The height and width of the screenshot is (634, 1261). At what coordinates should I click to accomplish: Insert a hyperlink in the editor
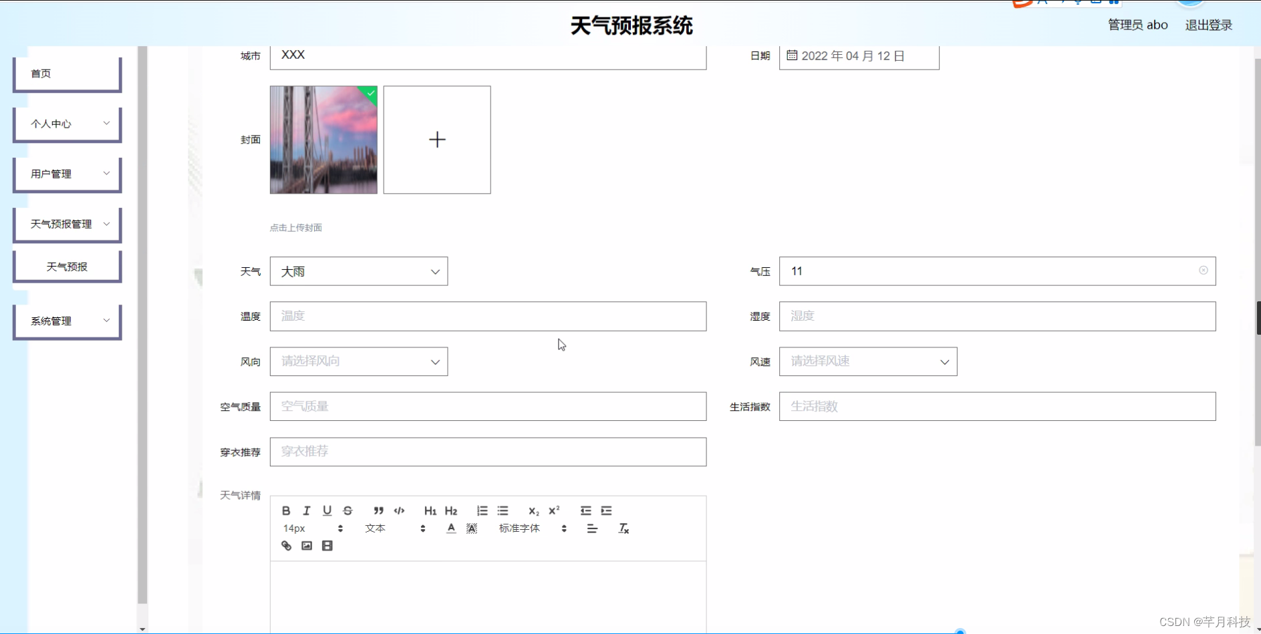(x=286, y=546)
